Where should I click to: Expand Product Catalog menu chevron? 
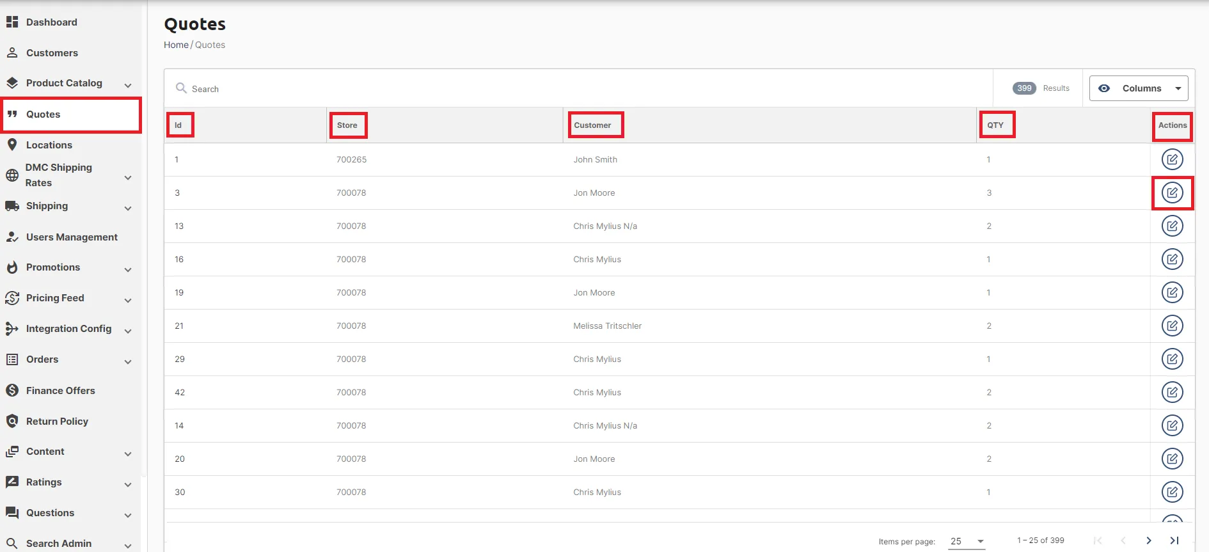coord(128,85)
